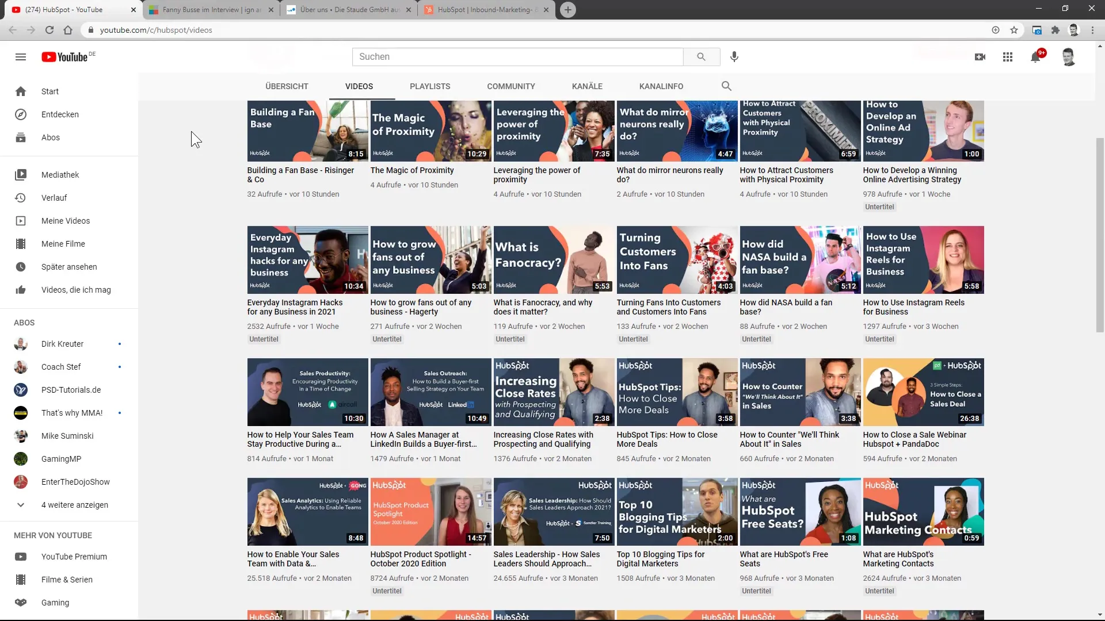The width and height of the screenshot is (1105, 621).
Task: Click the voice search microphone icon
Action: tap(734, 57)
